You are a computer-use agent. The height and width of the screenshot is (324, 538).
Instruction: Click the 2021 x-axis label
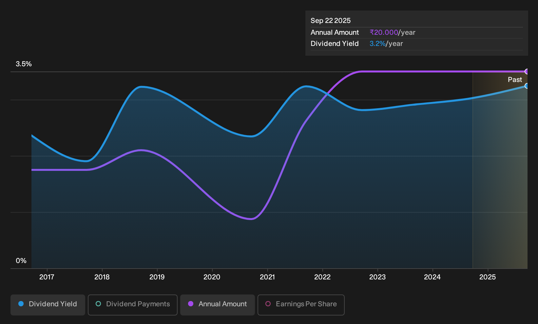click(x=267, y=277)
